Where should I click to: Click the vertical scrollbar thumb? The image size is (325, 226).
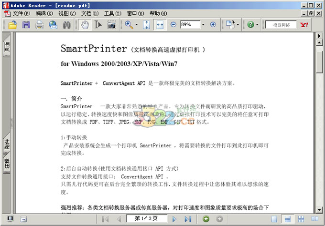point(319,62)
